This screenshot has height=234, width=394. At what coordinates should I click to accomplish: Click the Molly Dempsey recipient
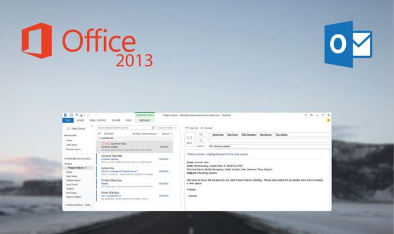click(249, 135)
